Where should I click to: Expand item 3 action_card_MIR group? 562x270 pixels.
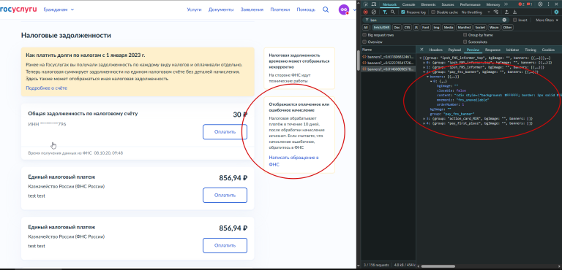(x=424, y=118)
